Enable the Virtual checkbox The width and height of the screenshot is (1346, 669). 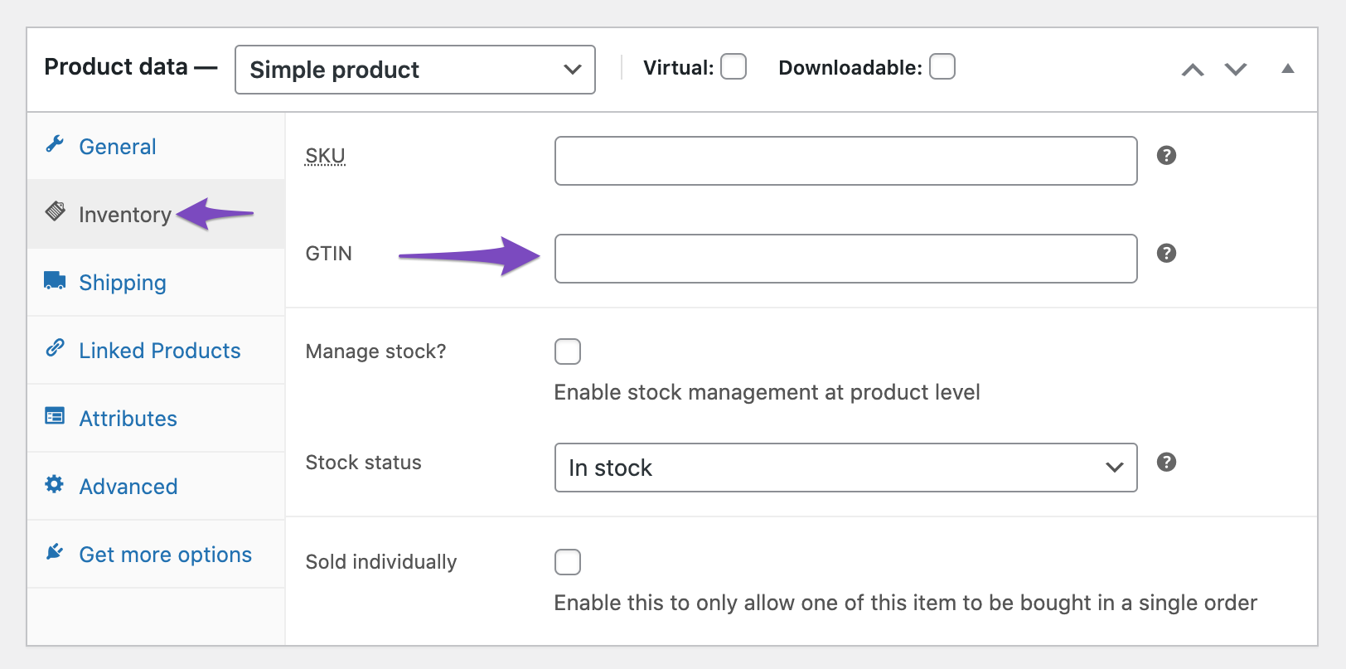pyautogui.click(x=734, y=66)
